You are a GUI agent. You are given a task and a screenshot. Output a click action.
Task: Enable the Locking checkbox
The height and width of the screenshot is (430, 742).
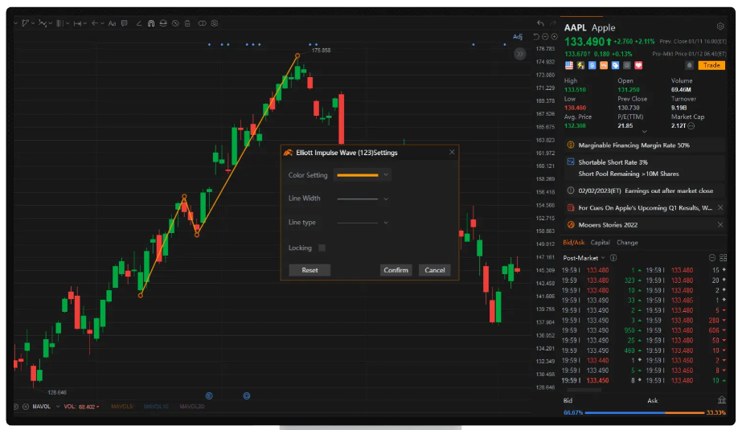[322, 248]
